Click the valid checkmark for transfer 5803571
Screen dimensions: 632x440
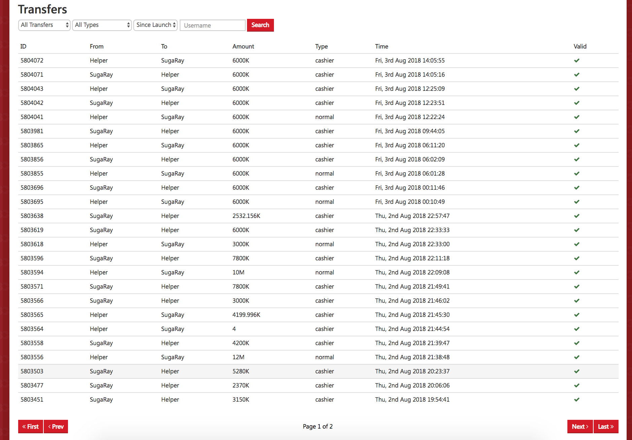577,287
